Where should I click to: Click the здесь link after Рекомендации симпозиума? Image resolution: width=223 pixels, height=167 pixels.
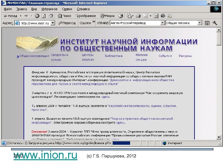[x=106, y=97]
